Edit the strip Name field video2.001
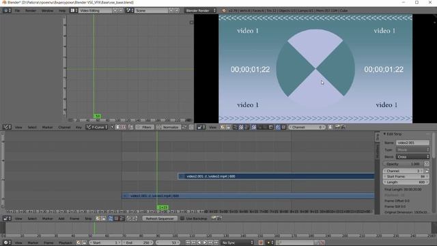The height and width of the screenshot is (246, 437). tap(412, 143)
